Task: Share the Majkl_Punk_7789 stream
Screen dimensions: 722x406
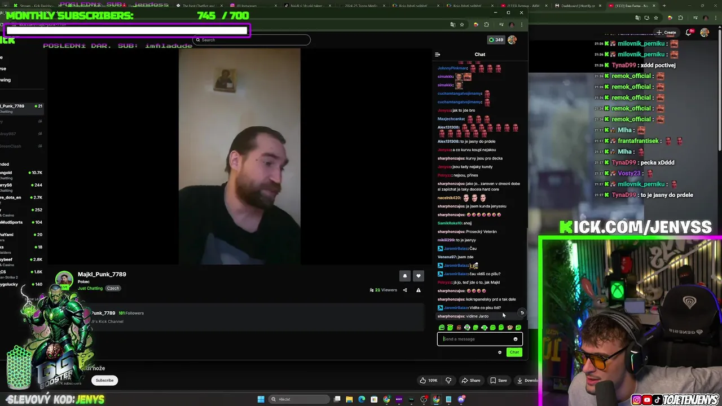Action: (x=404, y=290)
